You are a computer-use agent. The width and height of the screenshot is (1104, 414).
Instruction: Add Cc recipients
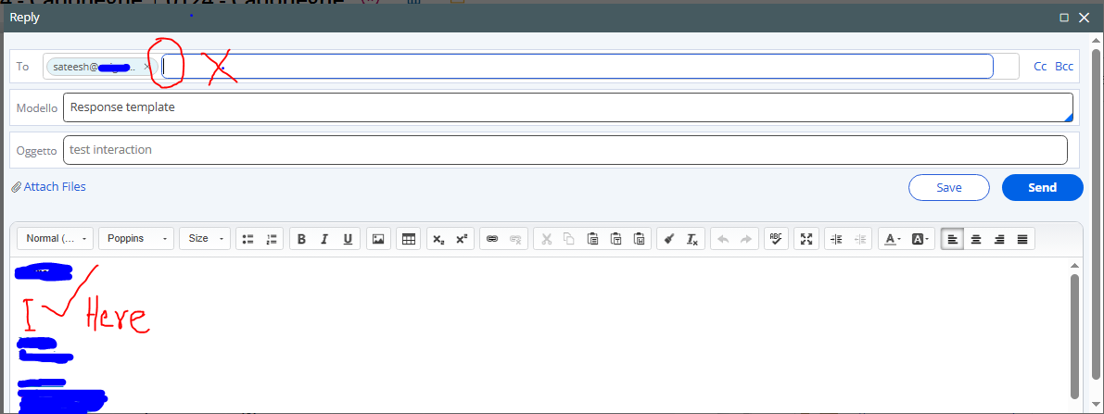coord(1040,67)
